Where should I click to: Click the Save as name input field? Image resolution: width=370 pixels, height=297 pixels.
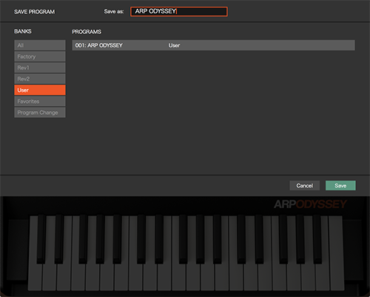point(179,12)
